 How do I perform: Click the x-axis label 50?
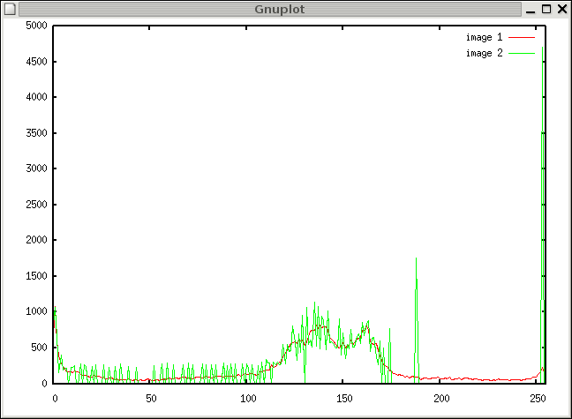point(151,399)
